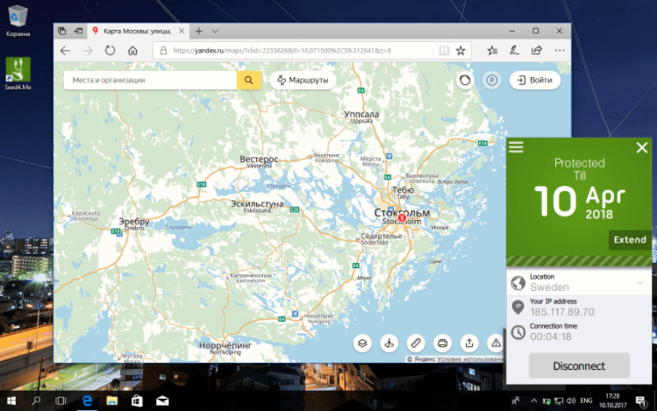Screen dimensions: 657x411
Task: Open File Explorer from taskbar
Action: (112, 401)
